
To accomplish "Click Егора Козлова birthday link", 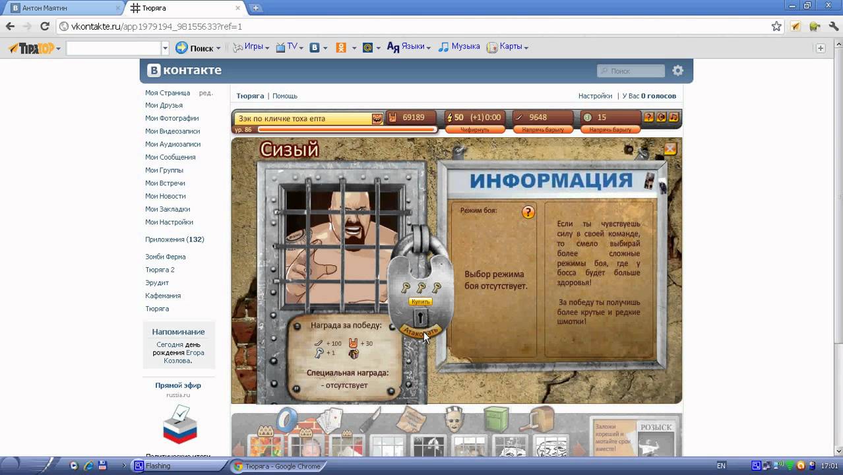I will pos(184,357).
